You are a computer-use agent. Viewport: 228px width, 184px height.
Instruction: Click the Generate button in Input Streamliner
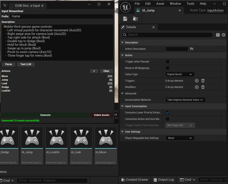click(45, 115)
